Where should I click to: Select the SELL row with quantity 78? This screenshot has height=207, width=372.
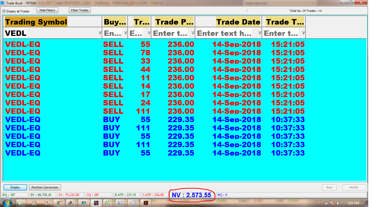tap(155, 53)
